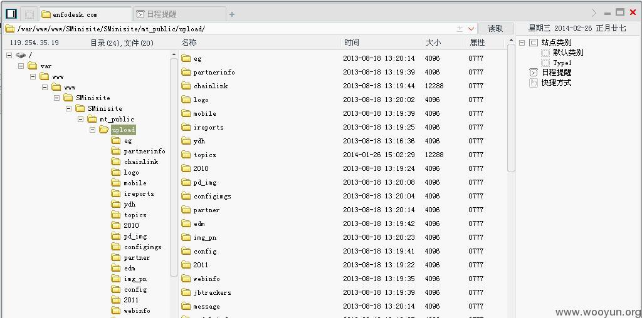Click the file list vertical scrollbar thumb

(511, 108)
